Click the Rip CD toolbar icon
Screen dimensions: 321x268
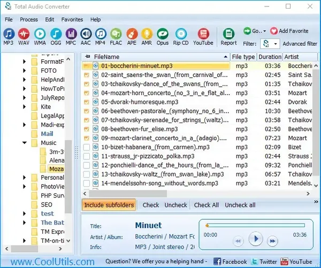point(181,34)
